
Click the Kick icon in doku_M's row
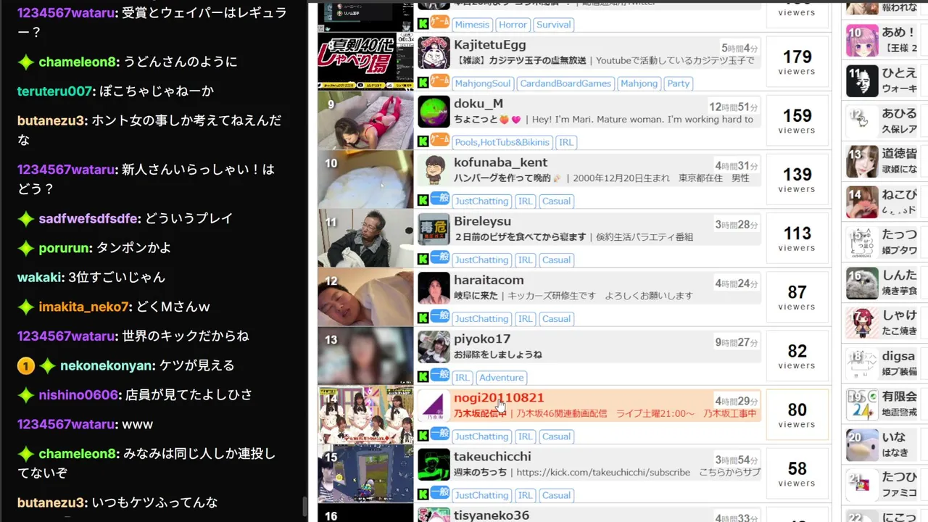click(x=423, y=141)
